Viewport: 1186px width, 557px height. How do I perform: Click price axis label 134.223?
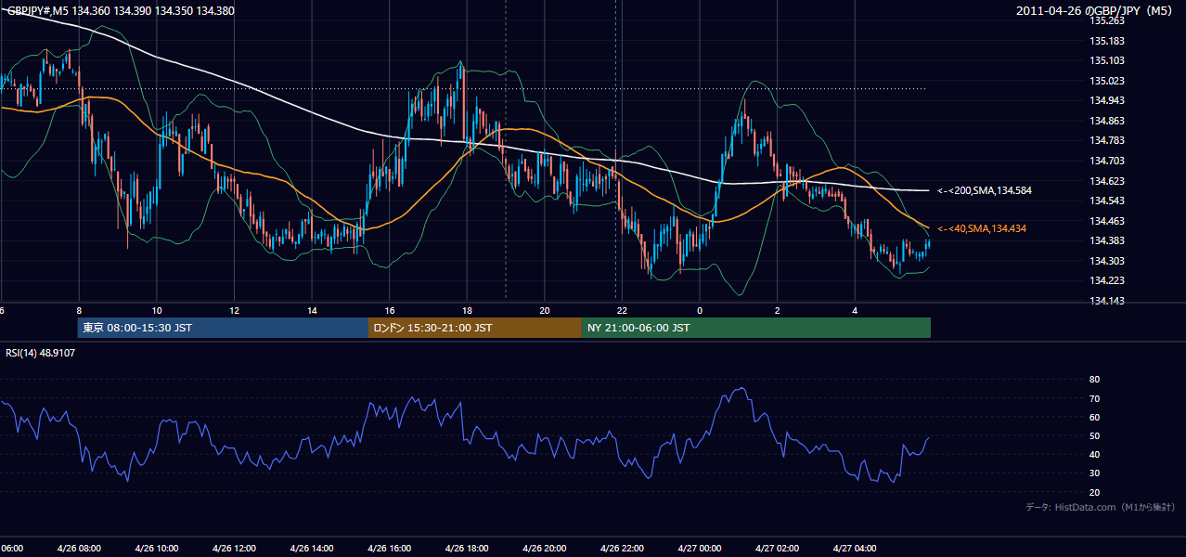[x=1107, y=280]
